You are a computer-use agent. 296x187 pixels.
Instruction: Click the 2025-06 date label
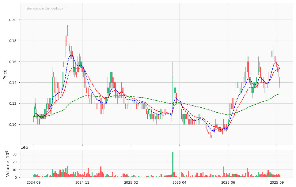click(228, 182)
